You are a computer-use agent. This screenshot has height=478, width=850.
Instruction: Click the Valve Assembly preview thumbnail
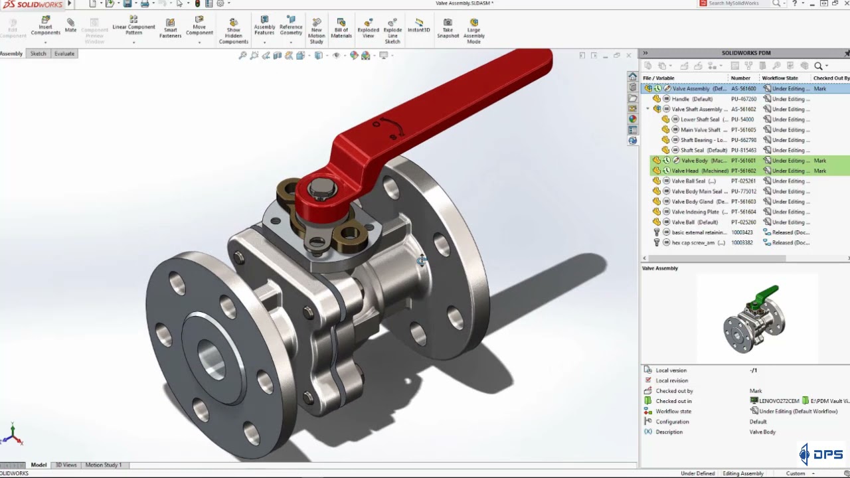coord(755,319)
